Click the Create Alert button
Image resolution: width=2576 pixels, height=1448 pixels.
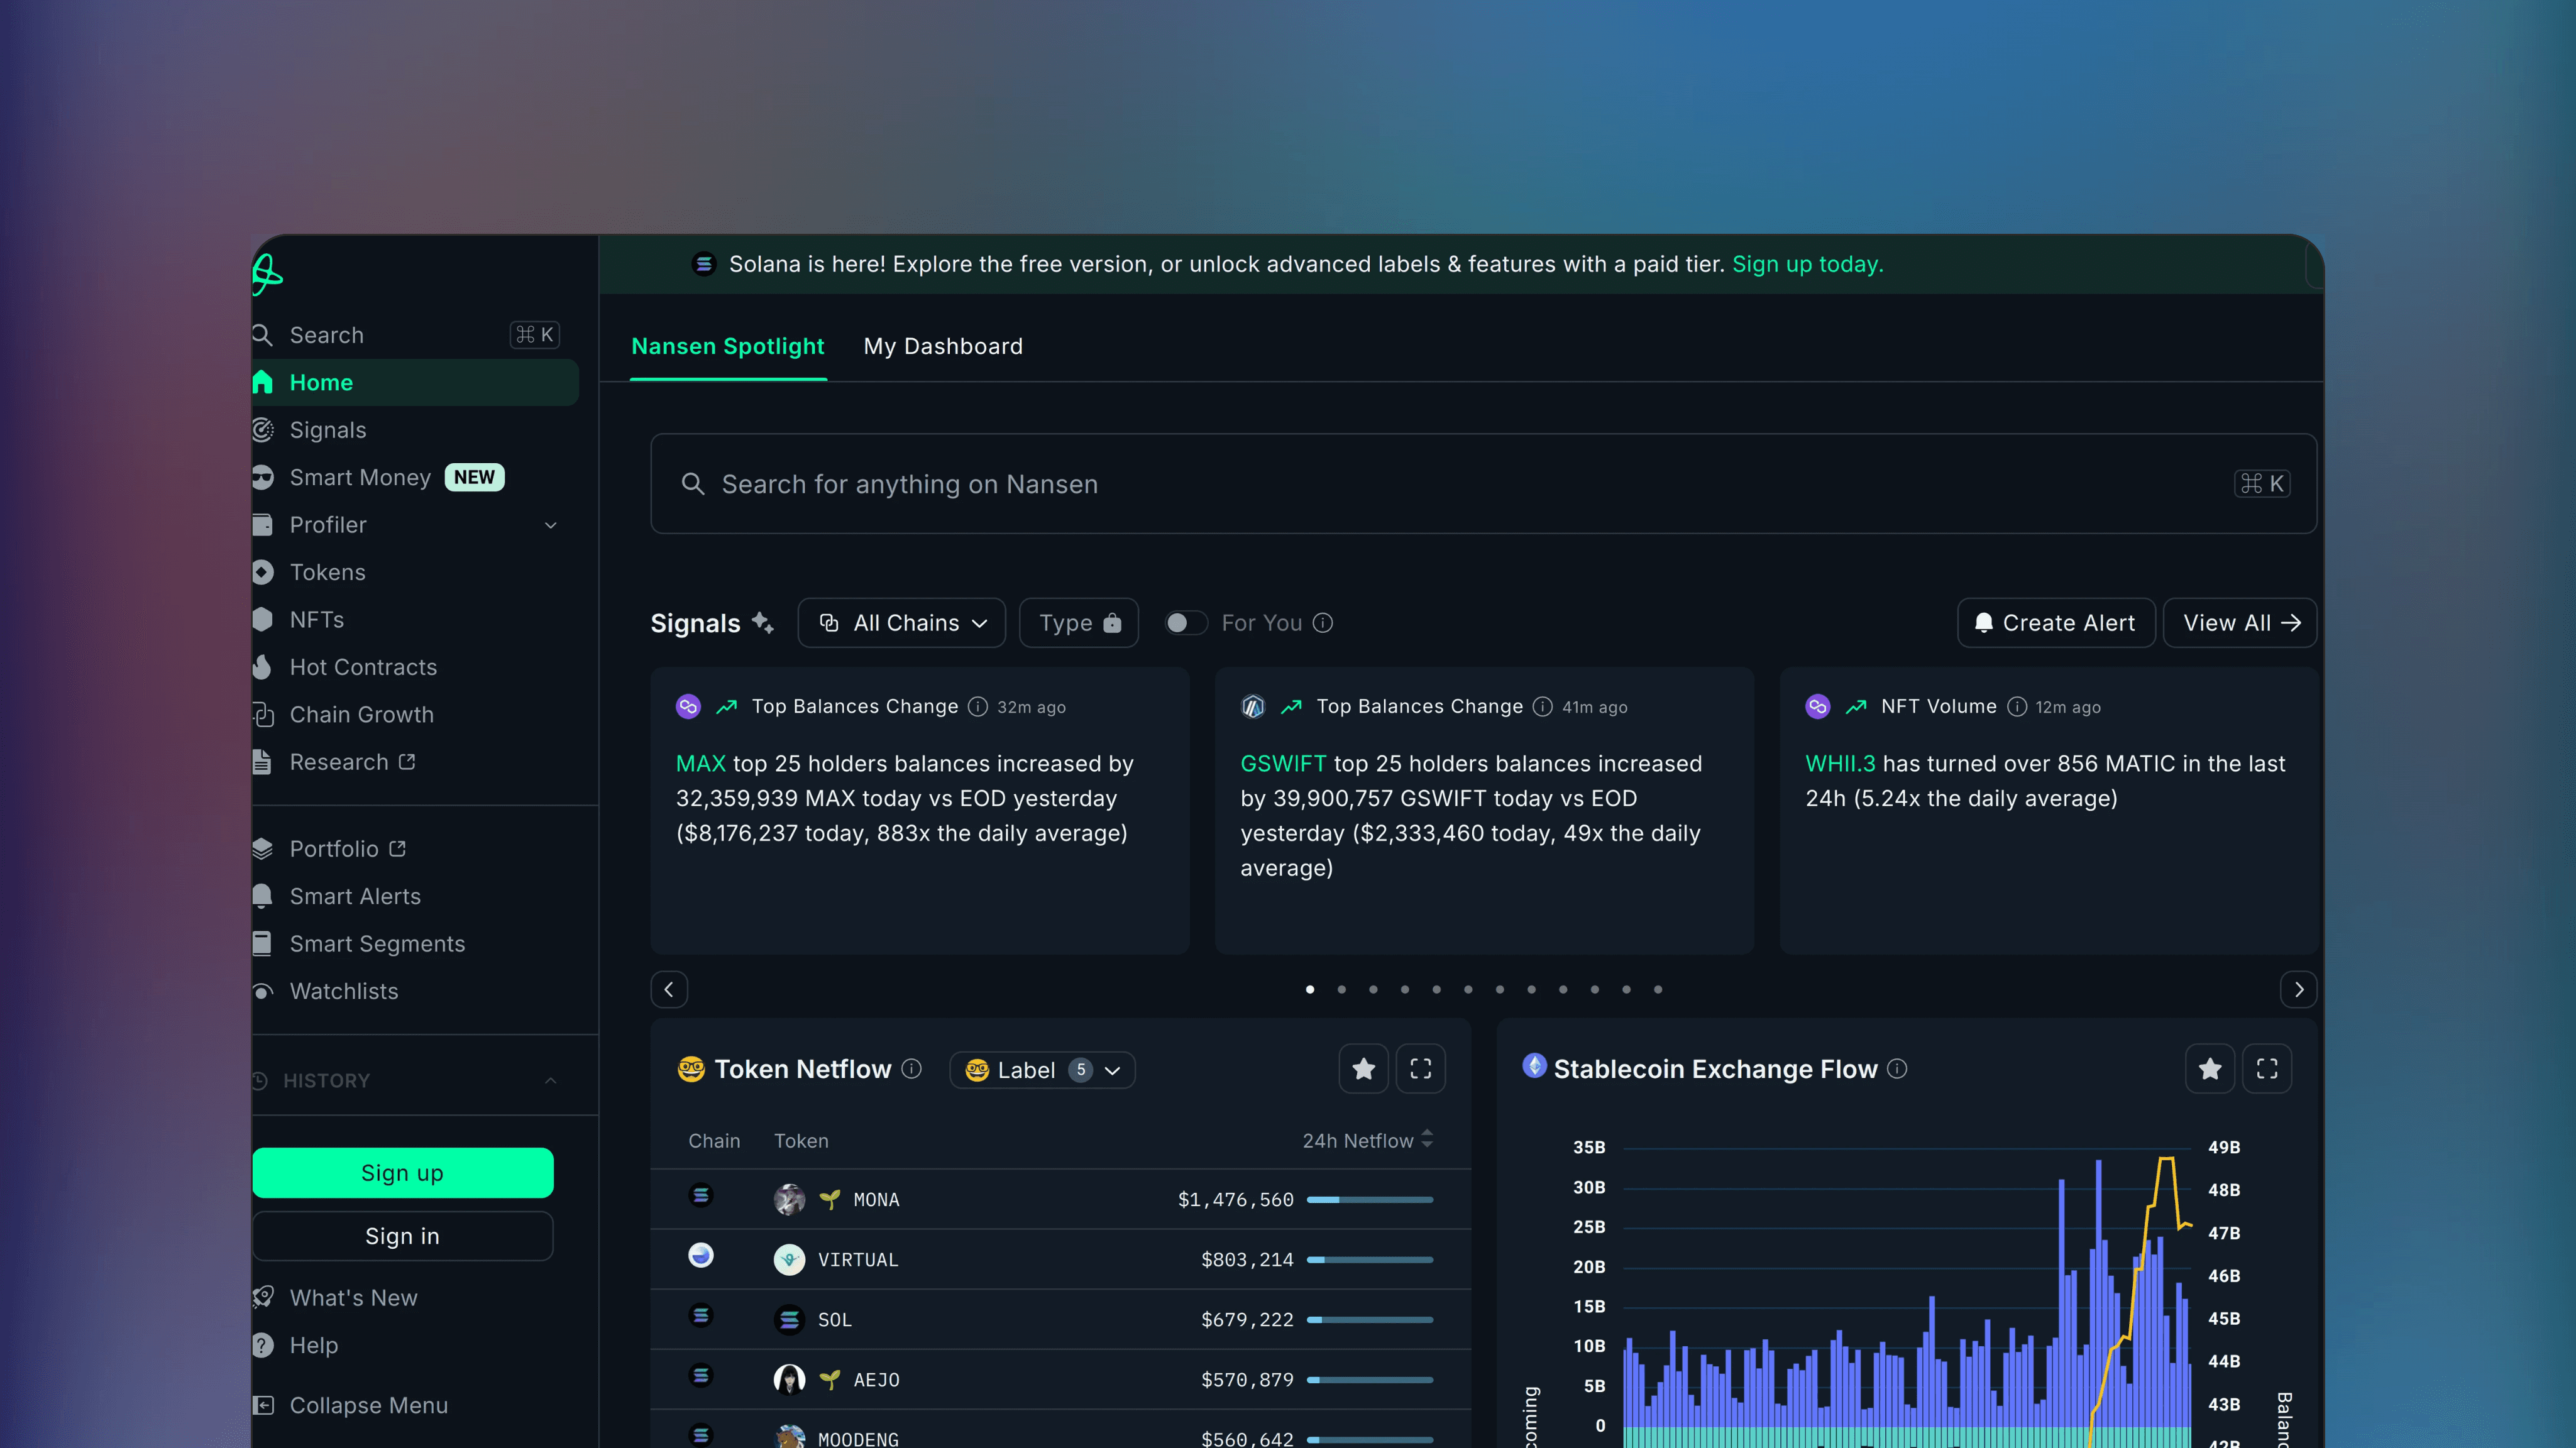click(2054, 622)
